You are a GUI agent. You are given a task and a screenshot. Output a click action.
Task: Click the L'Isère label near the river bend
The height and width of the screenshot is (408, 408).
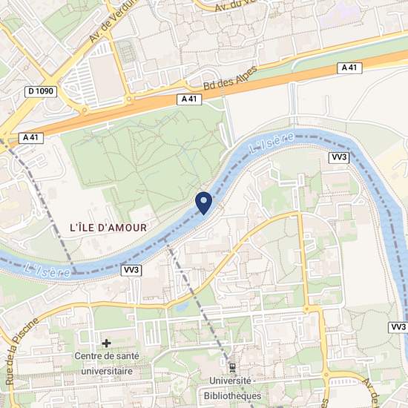(x=272, y=143)
